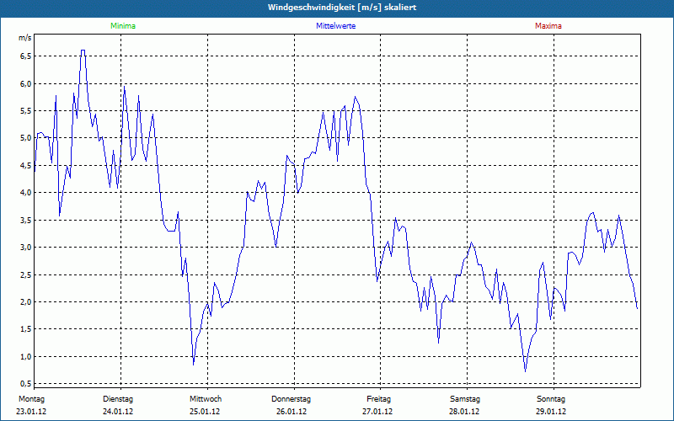The width and height of the screenshot is (674, 421).
Task: Click the 2,0 y-axis value
Action: 26,301
